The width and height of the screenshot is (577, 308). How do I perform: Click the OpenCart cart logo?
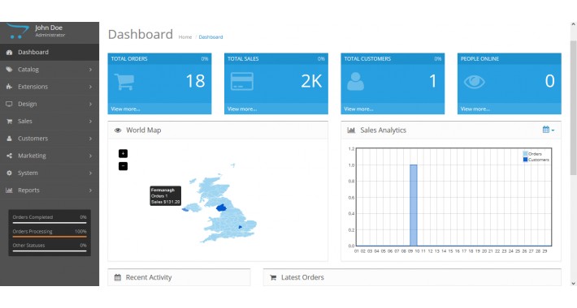(x=17, y=31)
